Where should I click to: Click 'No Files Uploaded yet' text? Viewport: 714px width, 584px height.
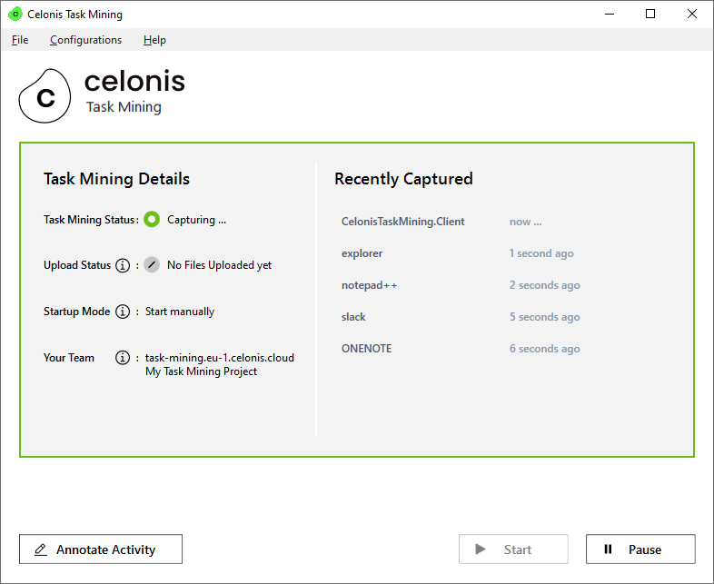[x=219, y=265]
